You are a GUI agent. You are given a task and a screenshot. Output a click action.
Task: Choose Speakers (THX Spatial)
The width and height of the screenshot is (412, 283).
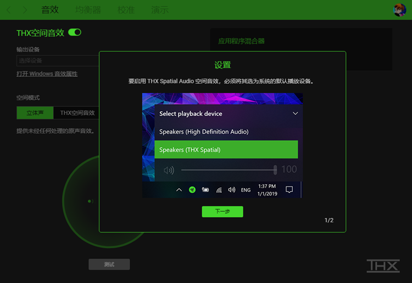click(x=226, y=150)
